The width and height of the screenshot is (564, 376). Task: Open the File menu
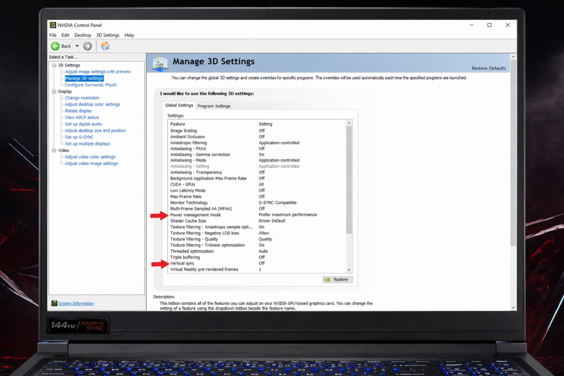click(x=53, y=35)
